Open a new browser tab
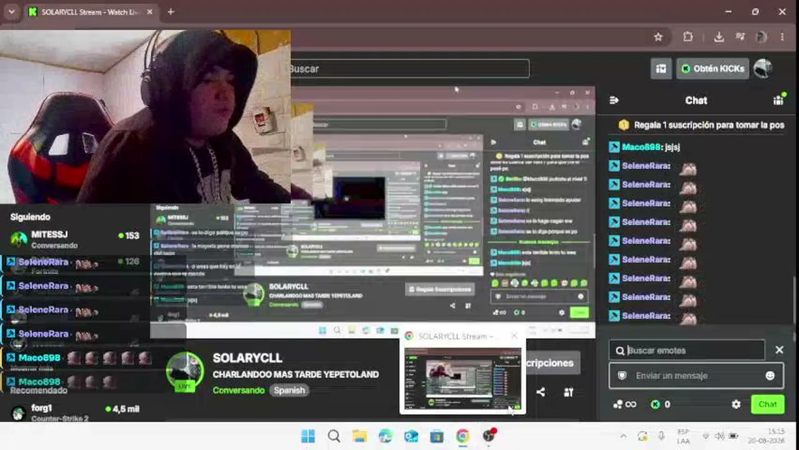Viewport: 799px width, 450px height. pyautogui.click(x=171, y=12)
